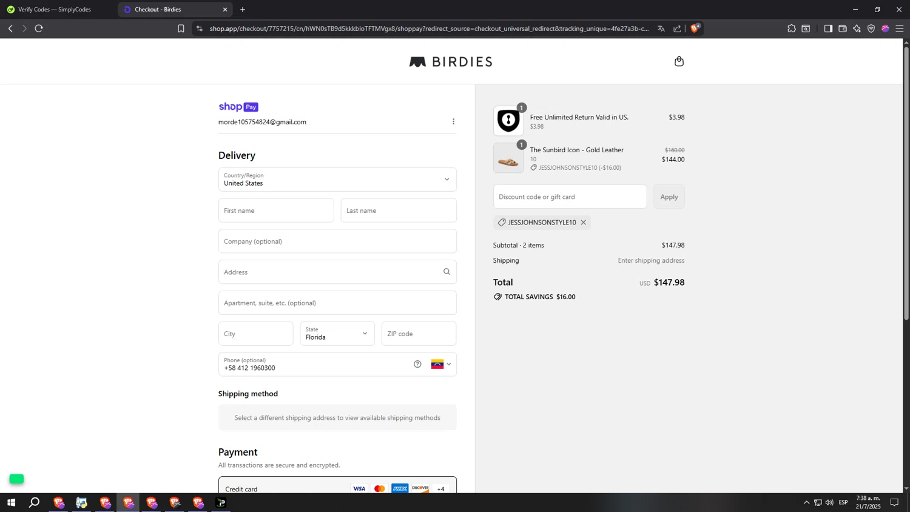
Task: Click The Sunbird Icon - Gold Leather title
Action: pos(576,150)
